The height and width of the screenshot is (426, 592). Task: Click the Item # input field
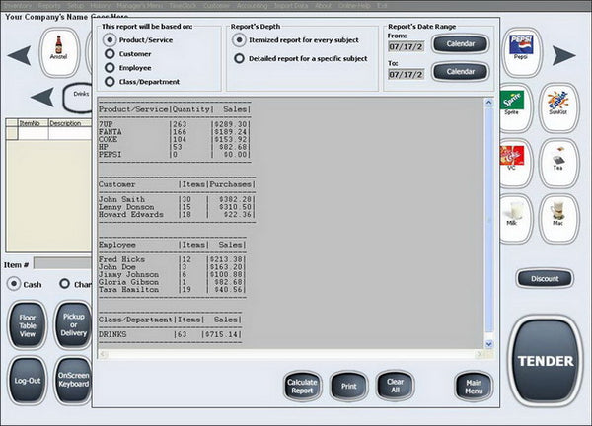click(x=63, y=263)
